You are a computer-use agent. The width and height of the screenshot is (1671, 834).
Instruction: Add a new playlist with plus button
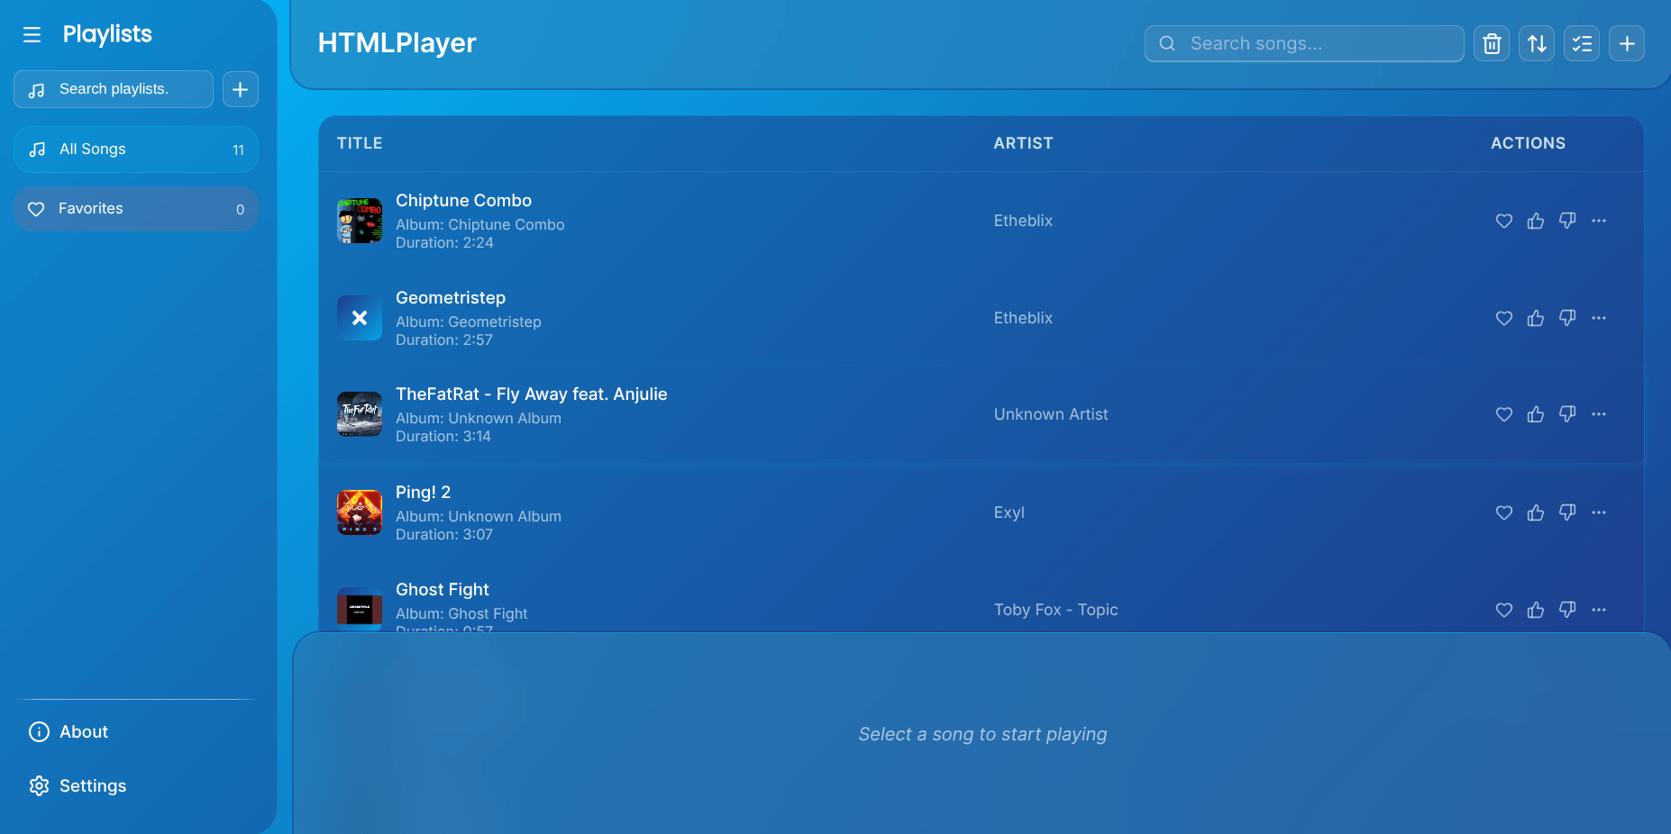tap(241, 89)
